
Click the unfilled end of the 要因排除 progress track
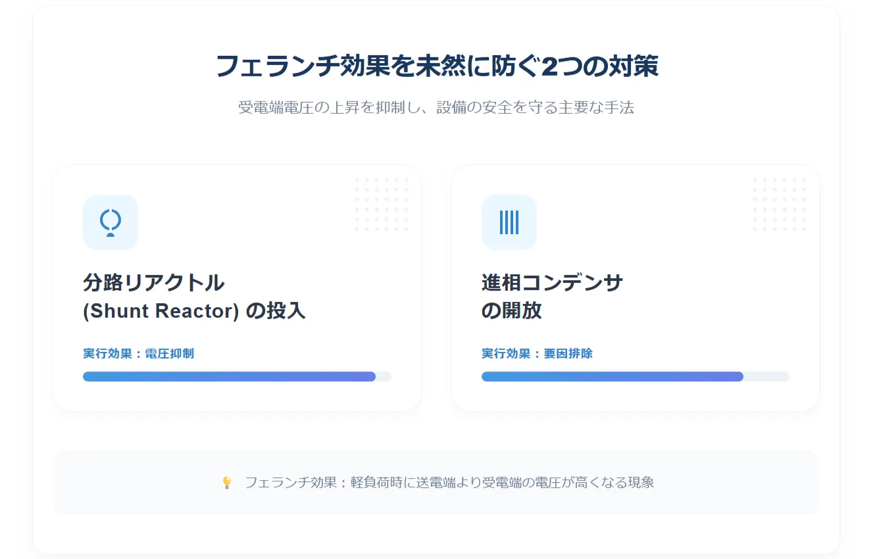[766, 377]
